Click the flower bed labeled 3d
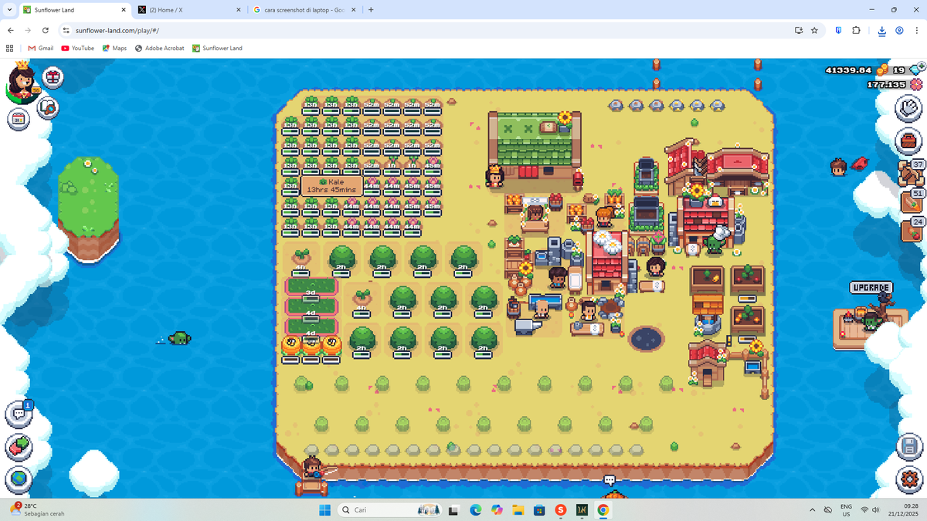 [311, 287]
